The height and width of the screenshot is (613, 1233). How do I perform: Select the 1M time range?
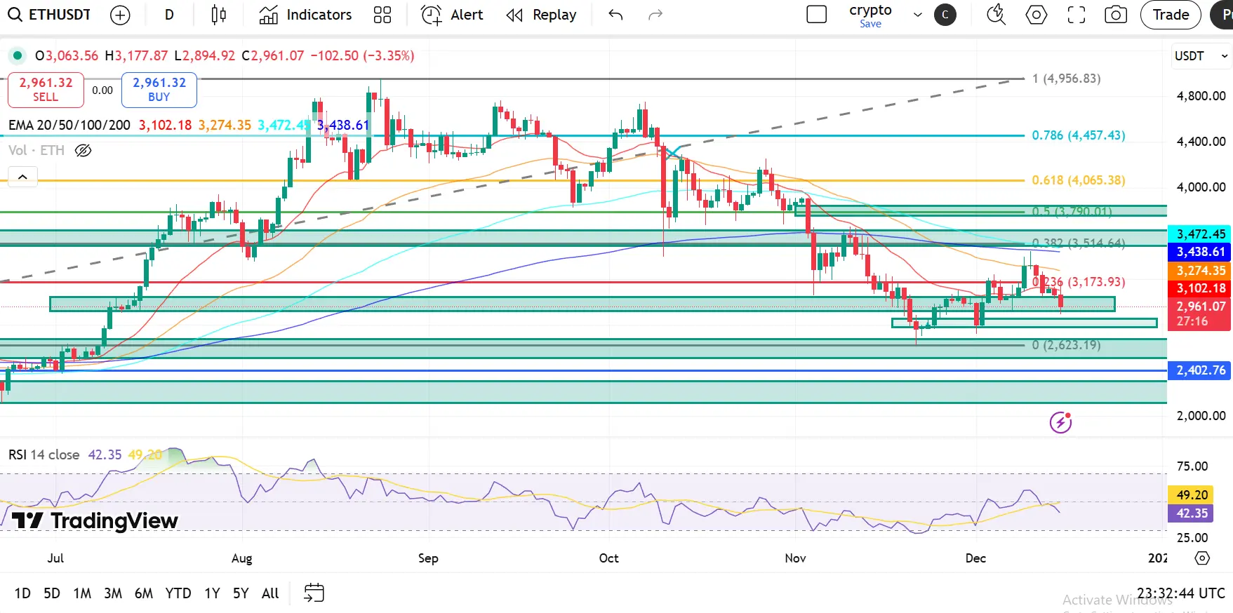click(x=82, y=593)
